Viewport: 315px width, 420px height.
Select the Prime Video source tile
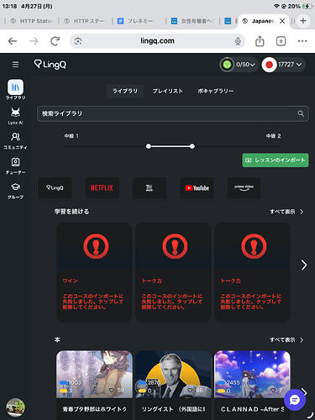tap(244, 187)
